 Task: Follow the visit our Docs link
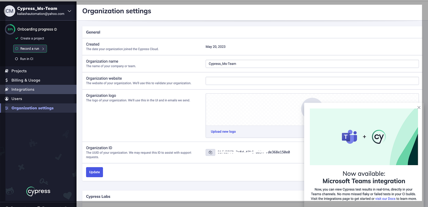tap(385, 199)
